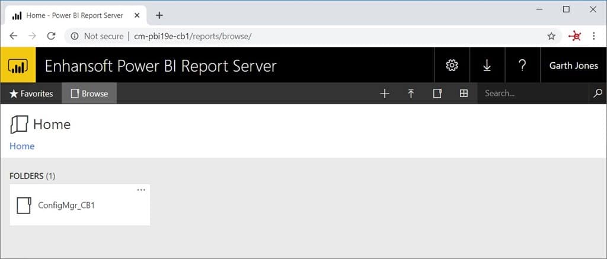Switch to tiles view icon
Image resolution: width=607 pixels, height=259 pixels.
(x=464, y=94)
